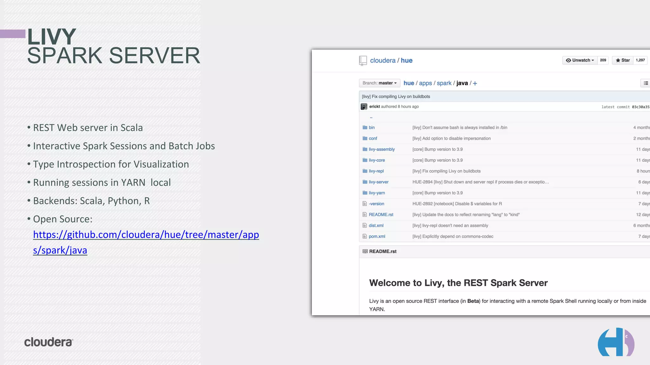Open HUE-2892 Disable $ variables for R commit

[457, 204]
